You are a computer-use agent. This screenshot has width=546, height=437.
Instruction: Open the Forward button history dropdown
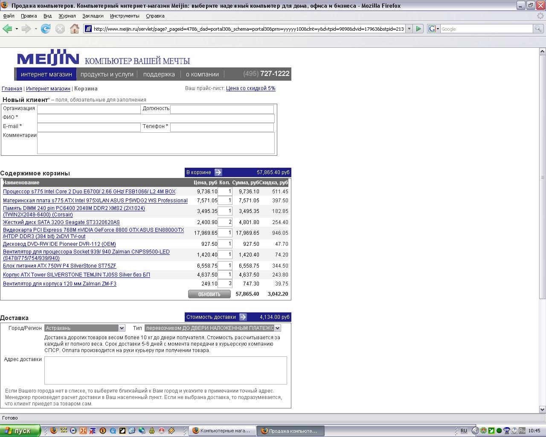coord(35,29)
